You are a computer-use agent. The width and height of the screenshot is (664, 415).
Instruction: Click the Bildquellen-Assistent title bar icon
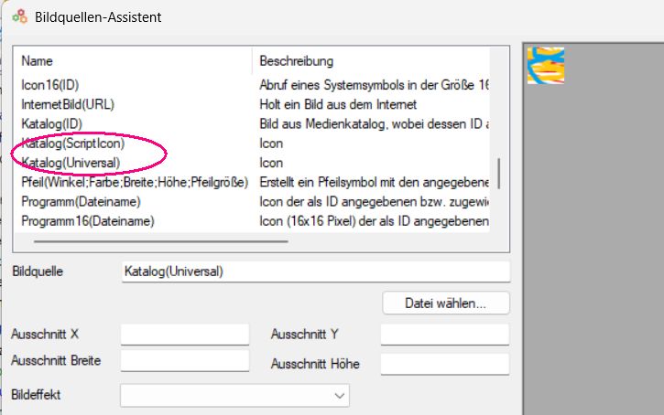pos(19,17)
